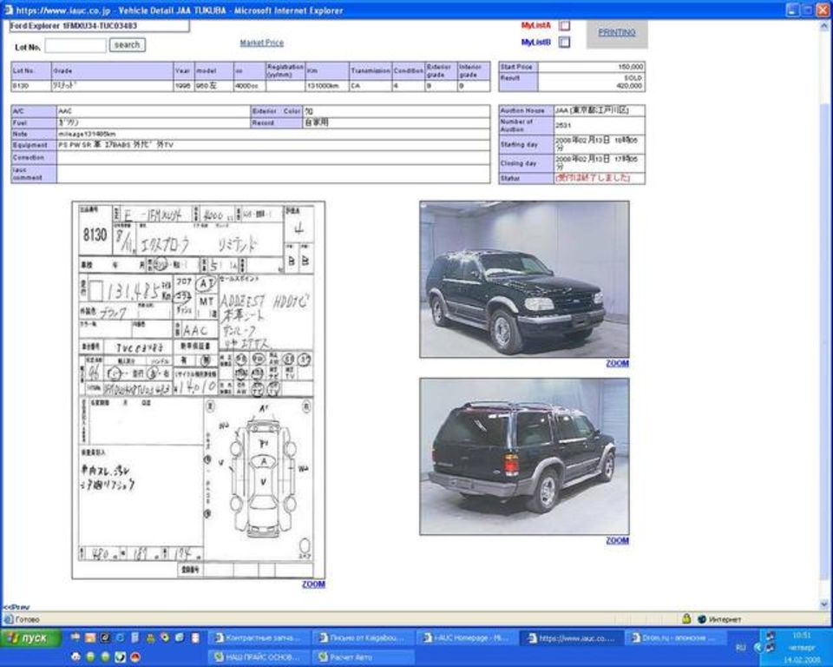
Task: Tick the MyListA checkbox
Action: click(565, 25)
